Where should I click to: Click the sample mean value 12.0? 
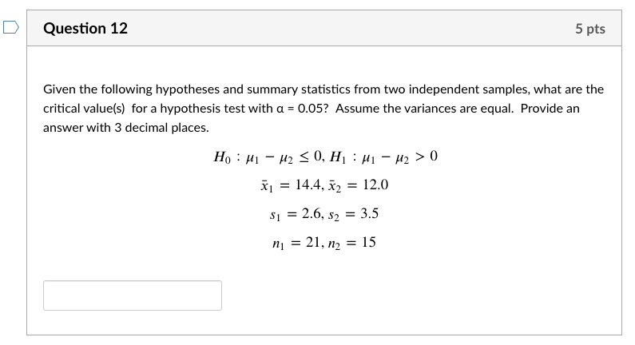click(375, 184)
